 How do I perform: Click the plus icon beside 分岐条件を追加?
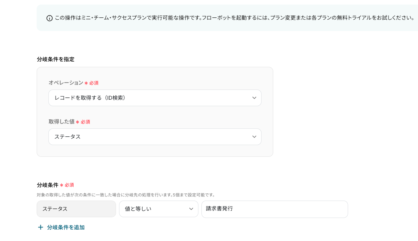click(x=40, y=227)
